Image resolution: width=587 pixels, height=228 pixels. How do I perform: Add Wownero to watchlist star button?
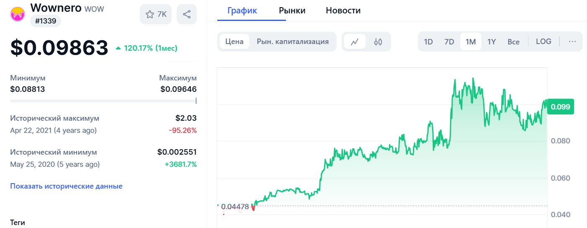coord(156,14)
